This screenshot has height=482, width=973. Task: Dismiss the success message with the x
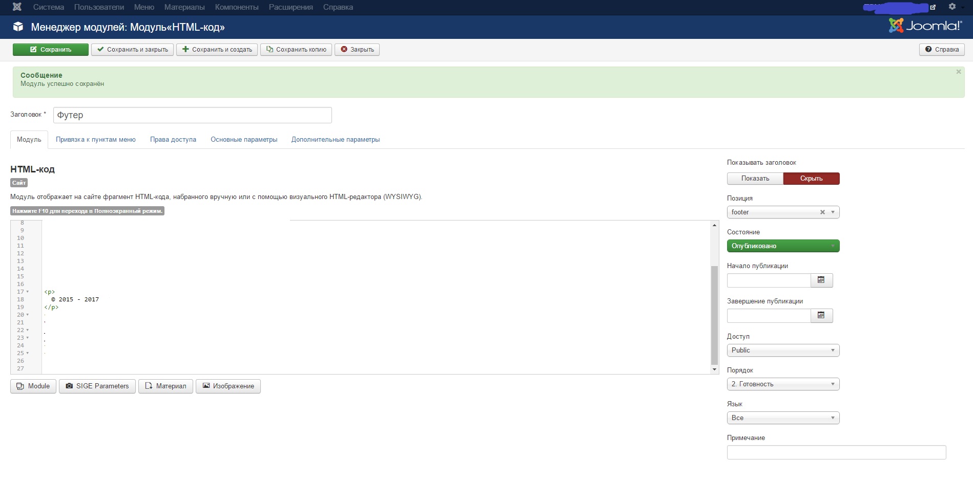coord(959,72)
